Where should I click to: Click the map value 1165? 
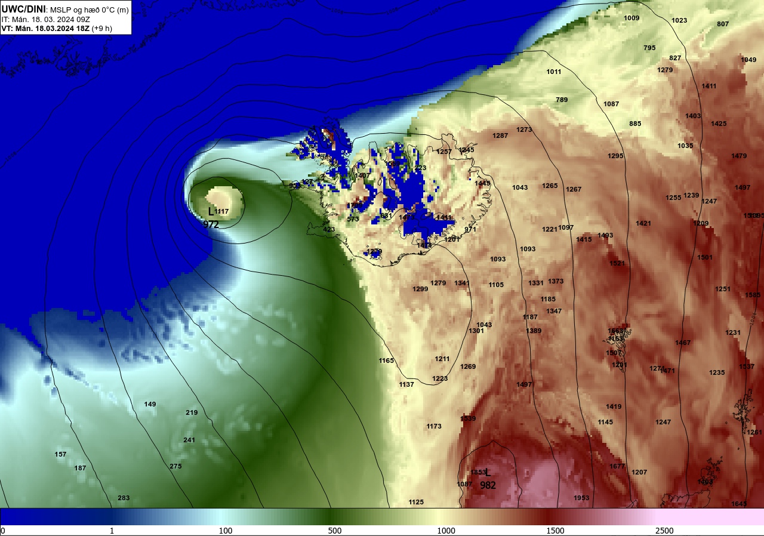pyautogui.click(x=386, y=361)
